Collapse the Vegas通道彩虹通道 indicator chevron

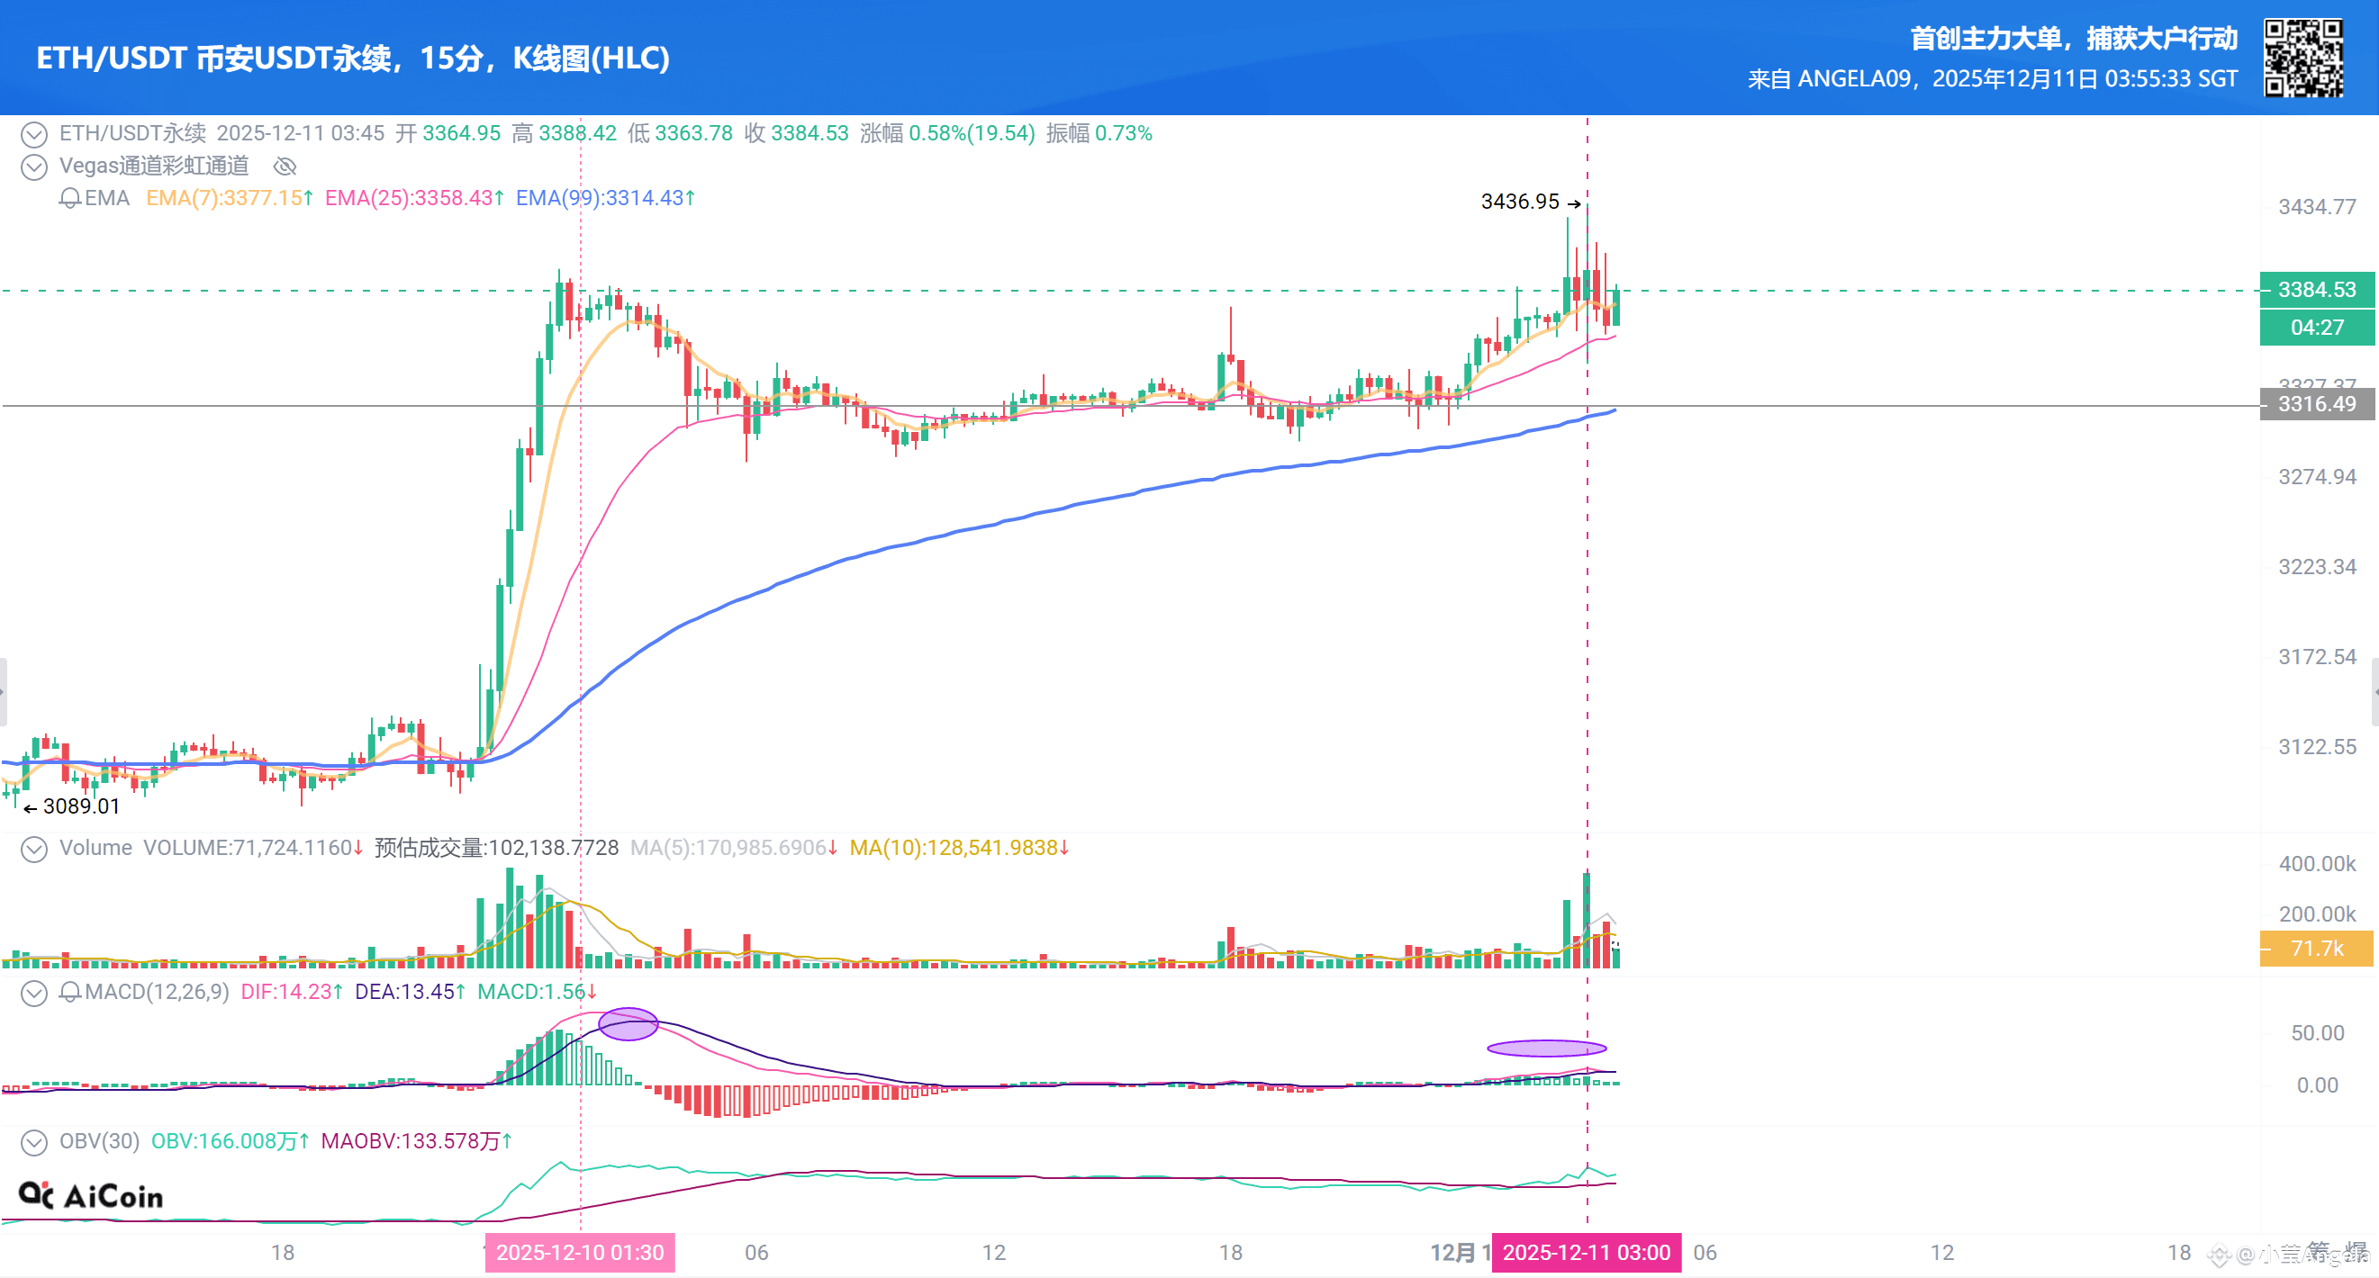[x=34, y=167]
